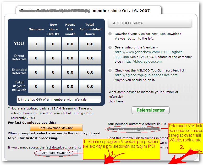Click the 'member since Oct. 16, 2007' text
Image resolution: width=203 pixels, height=165 pixels.
click(x=121, y=11)
